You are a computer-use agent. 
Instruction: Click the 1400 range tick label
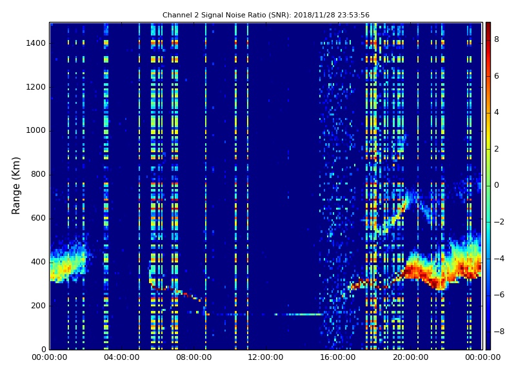tap(35, 43)
